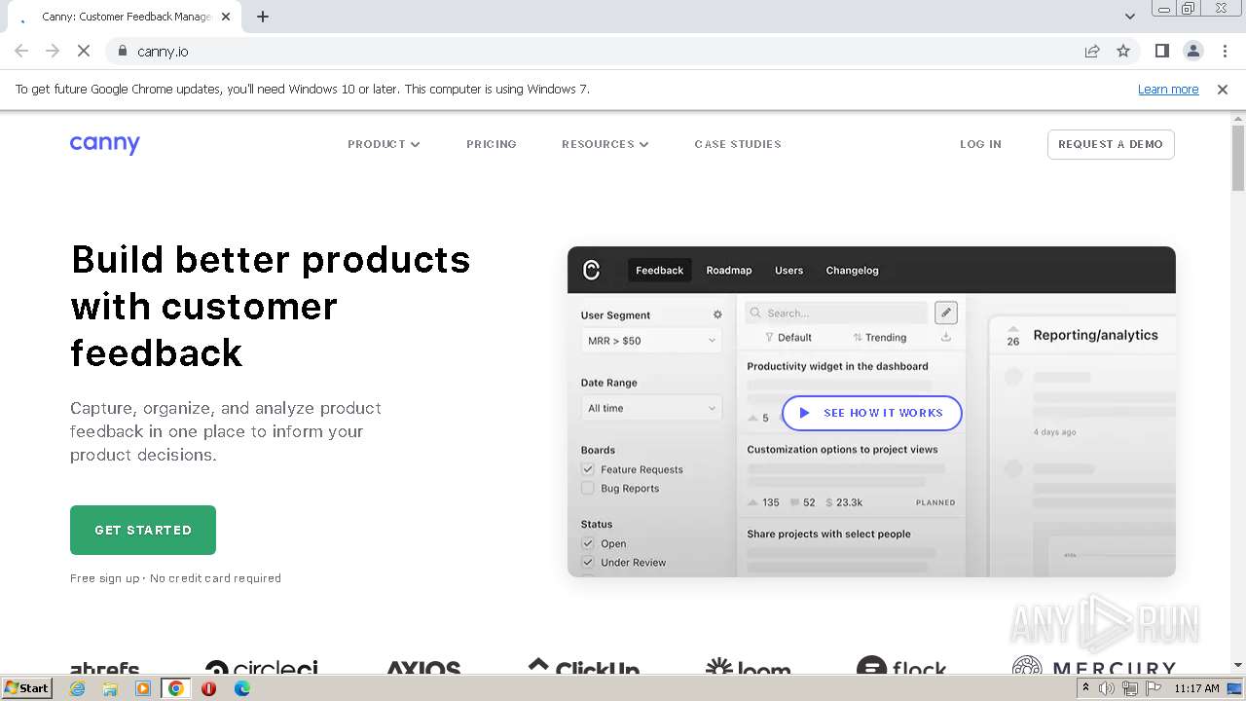
Task: Close the Canny browser tab
Action: [x=226, y=17]
